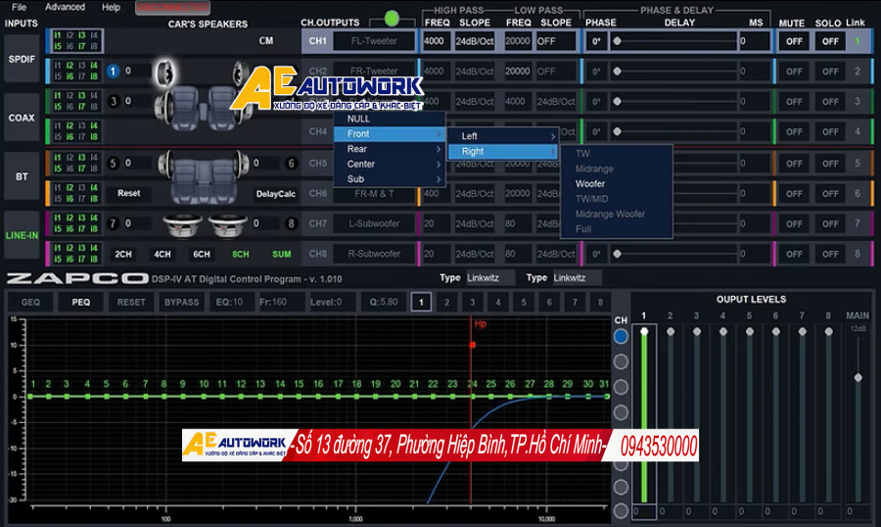Screen dimensions: 881x527
Task: Click the CH1 high pass FREQ field 4000
Action: coord(437,41)
